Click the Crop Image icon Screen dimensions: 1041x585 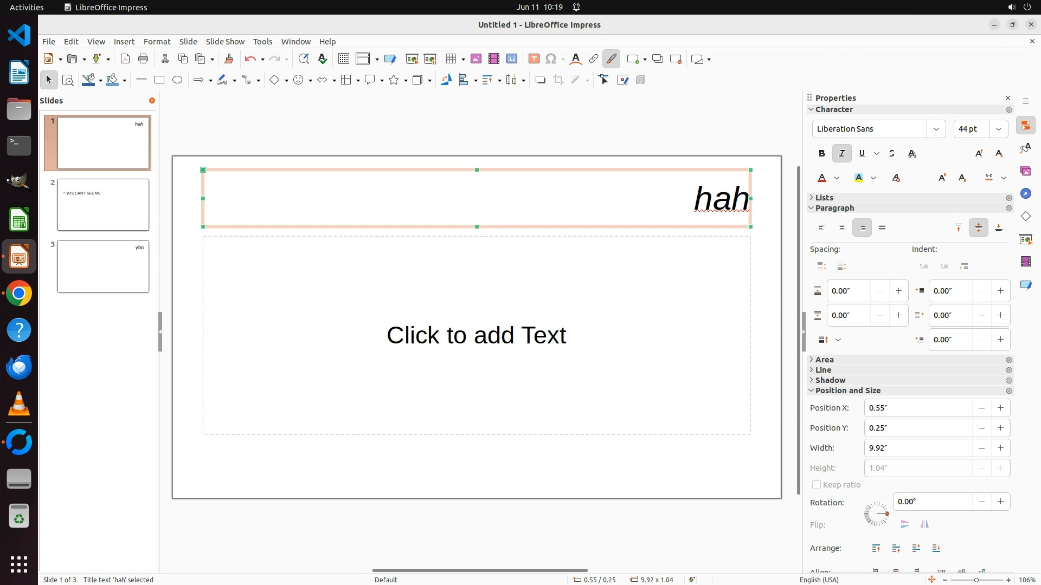pos(558,80)
